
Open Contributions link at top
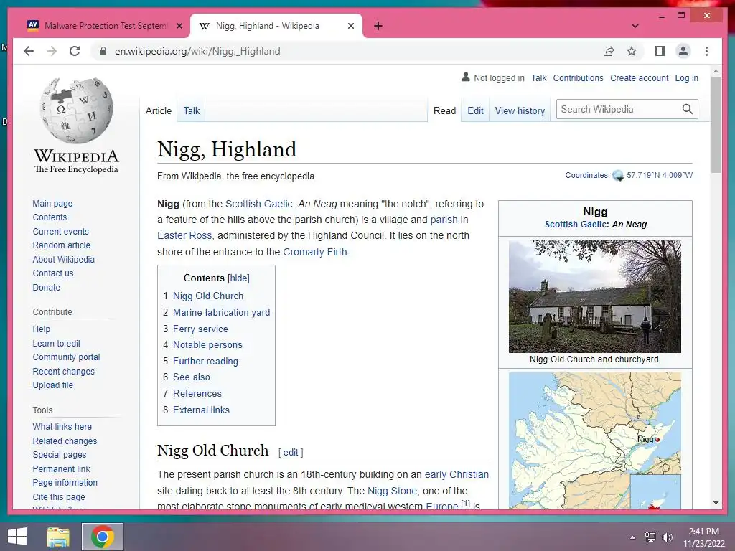click(578, 77)
